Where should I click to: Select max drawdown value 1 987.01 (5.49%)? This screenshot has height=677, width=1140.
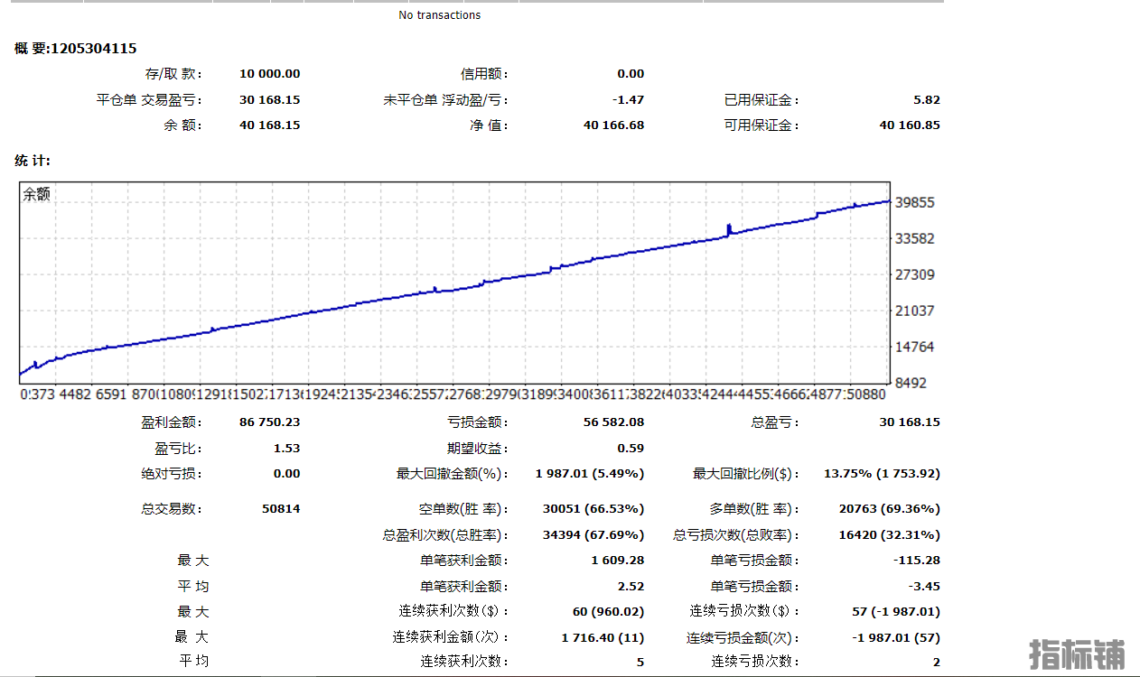[x=590, y=473]
